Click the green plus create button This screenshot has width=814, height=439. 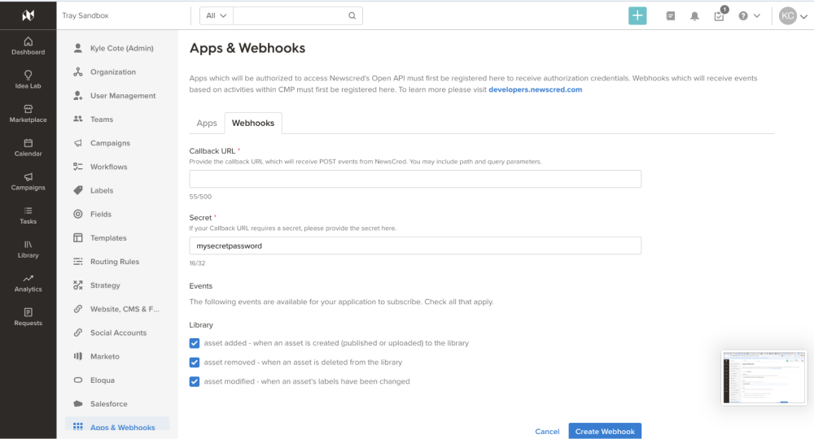(x=637, y=15)
